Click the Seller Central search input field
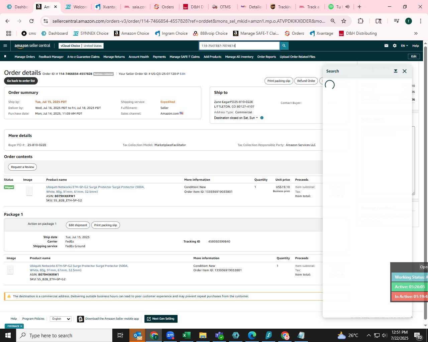 tap(239, 46)
